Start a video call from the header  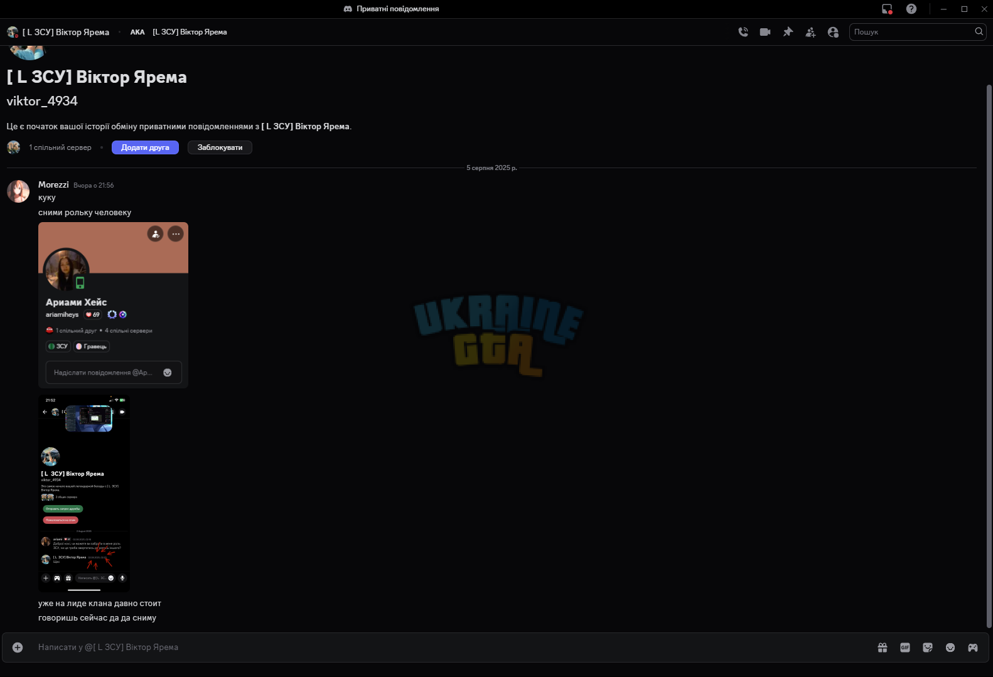765,32
